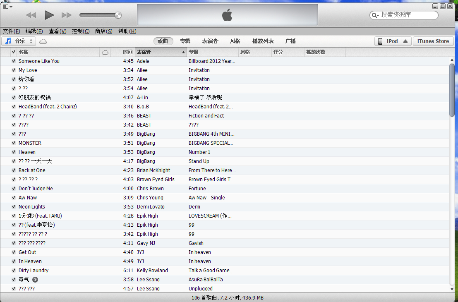The width and height of the screenshot is (458, 302).
Task: Open the 文件(F) menu
Action: pos(12,31)
